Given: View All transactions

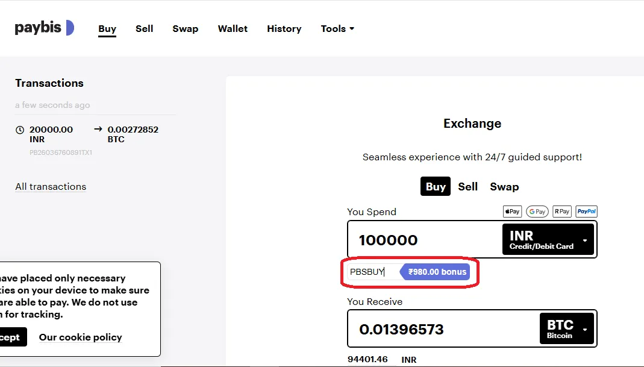Looking at the screenshot, I should (51, 186).
